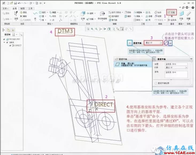The image size is (196, 155).
Task: Pick the 样条 spline sketch tool
Action: (53, 16)
